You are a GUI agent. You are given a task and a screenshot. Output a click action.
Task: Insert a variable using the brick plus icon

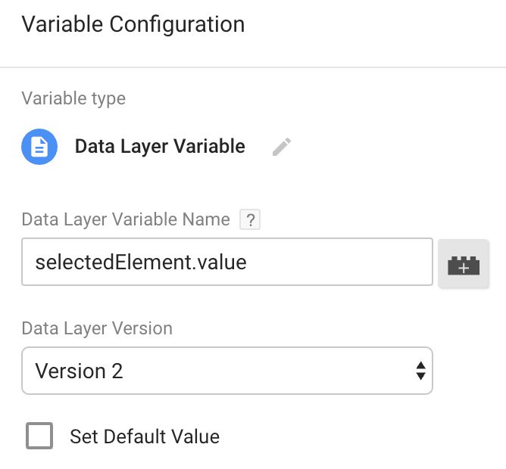[464, 266]
